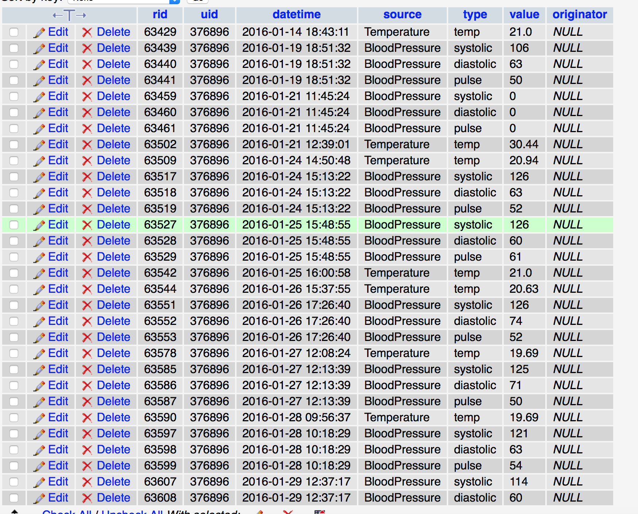This screenshot has height=514, width=638.
Task: Click the pencil edit icon for rid 63440
Action: point(39,65)
